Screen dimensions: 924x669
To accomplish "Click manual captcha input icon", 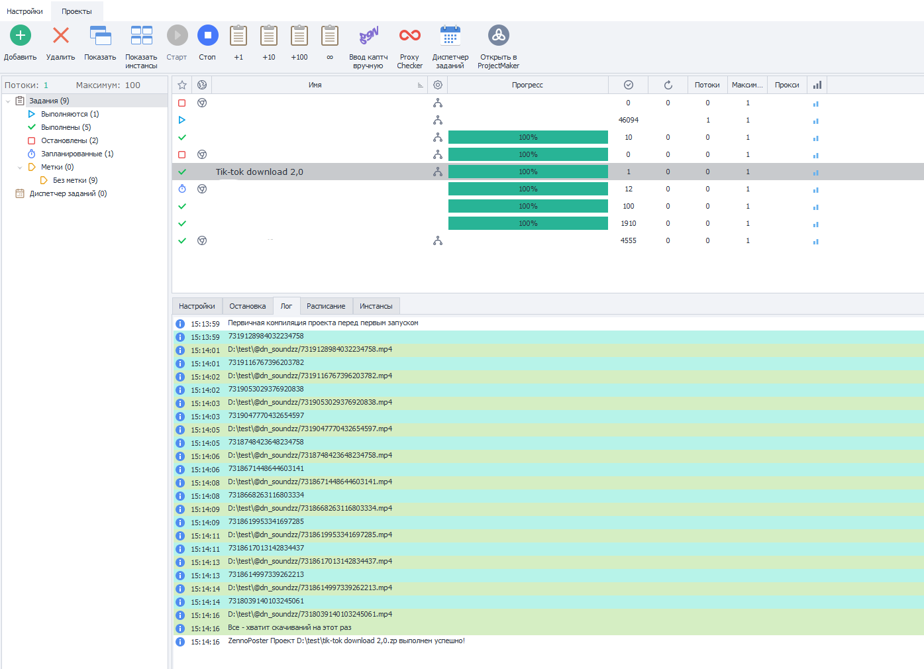I will click(368, 36).
